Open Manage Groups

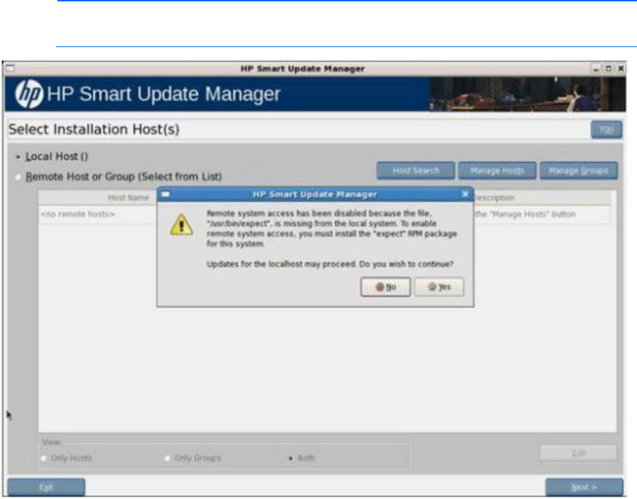click(x=579, y=170)
